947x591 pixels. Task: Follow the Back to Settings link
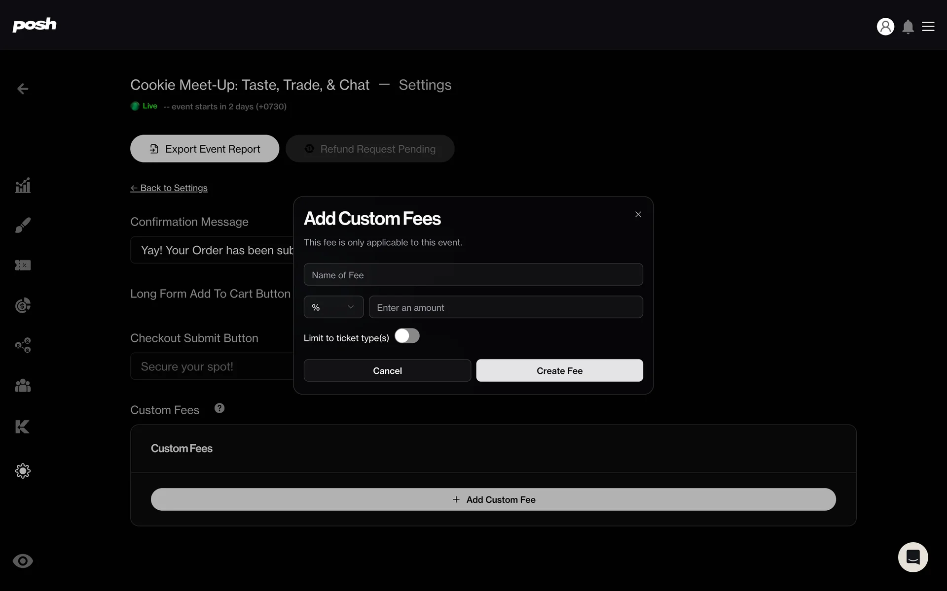[x=169, y=188]
